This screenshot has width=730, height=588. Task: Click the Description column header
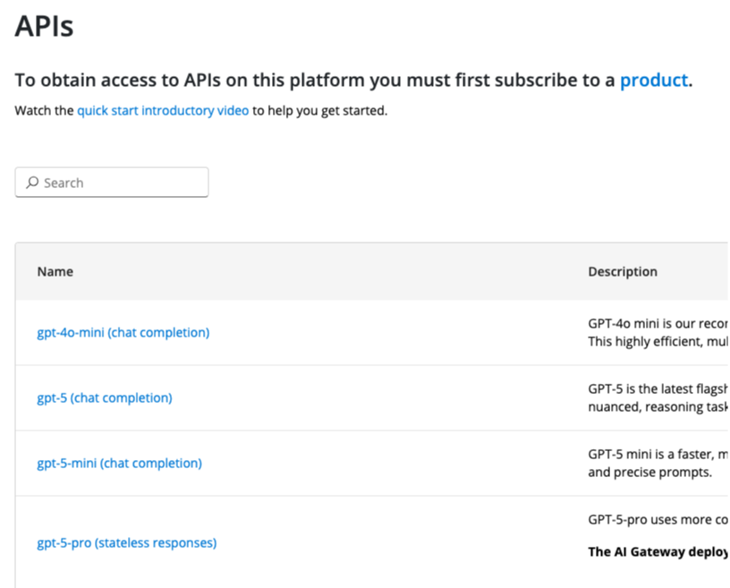pos(622,271)
